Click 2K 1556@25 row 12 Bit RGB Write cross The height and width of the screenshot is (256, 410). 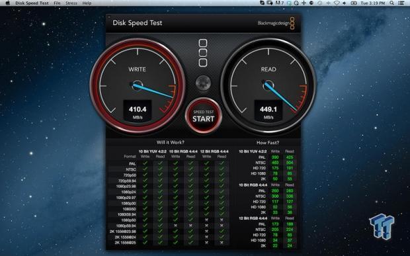coord(206,242)
